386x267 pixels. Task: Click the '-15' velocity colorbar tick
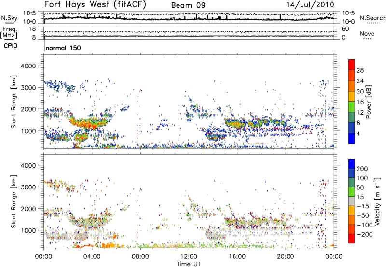pos(363,206)
